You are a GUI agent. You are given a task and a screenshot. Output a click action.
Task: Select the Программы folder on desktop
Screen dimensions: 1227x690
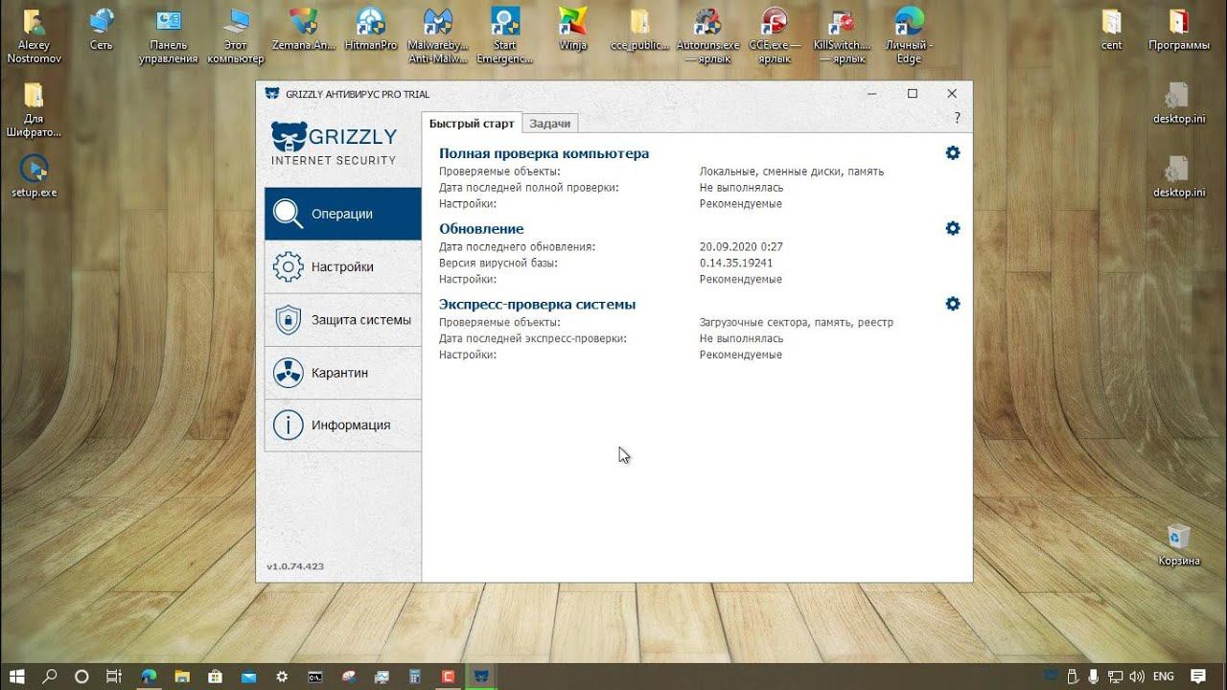(x=1179, y=30)
